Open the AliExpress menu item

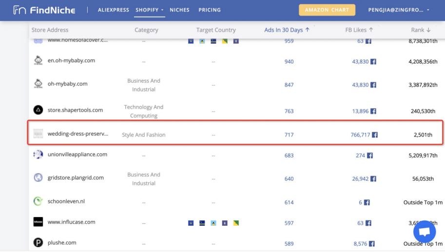tap(114, 10)
